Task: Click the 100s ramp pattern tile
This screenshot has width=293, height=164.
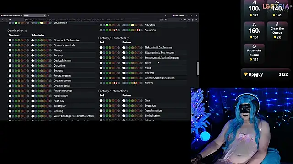Action: click(x=254, y=9)
